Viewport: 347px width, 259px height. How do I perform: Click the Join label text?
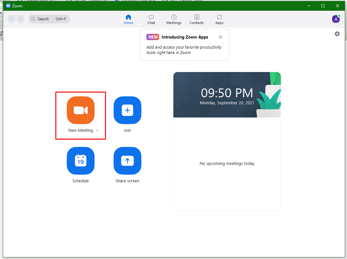127,130
